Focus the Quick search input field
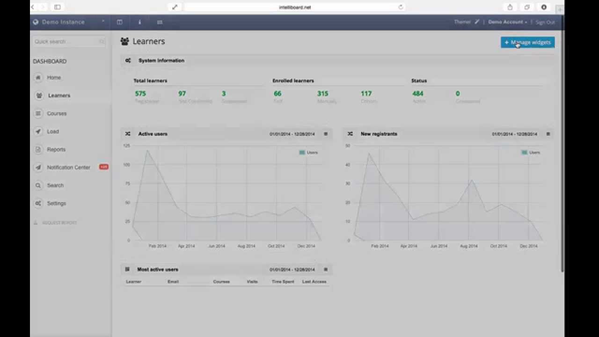 [69, 42]
